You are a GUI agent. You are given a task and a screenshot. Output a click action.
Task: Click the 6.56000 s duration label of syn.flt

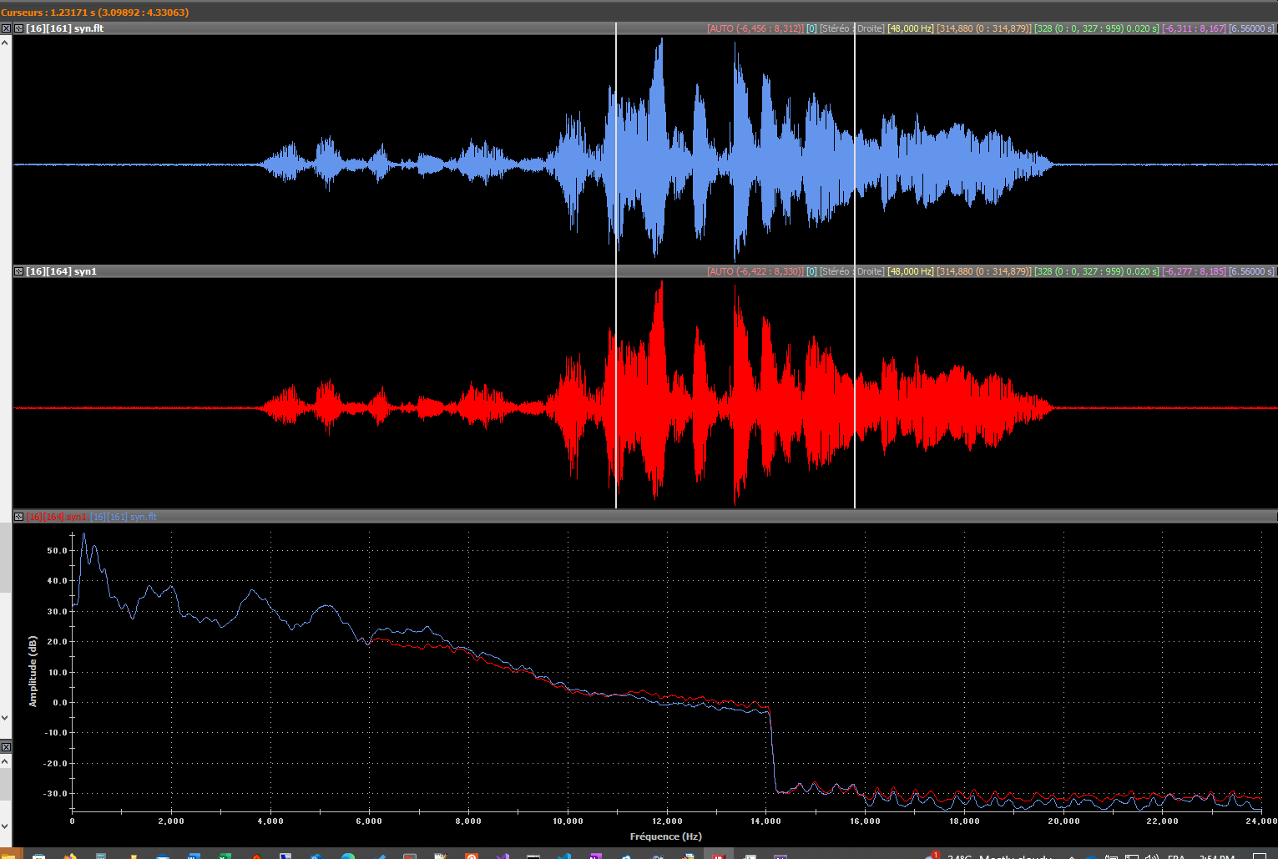[1251, 28]
